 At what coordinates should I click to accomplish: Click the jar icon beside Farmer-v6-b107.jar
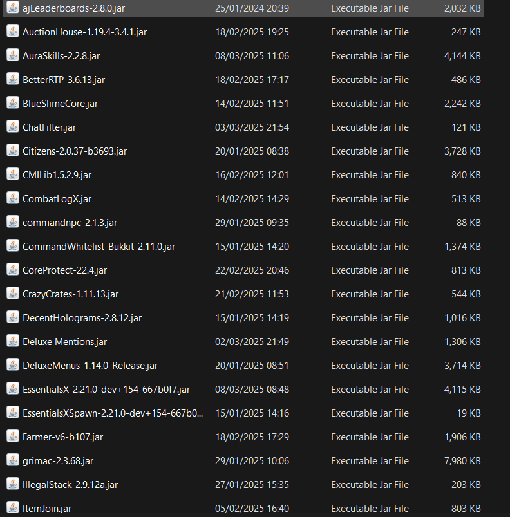tap(13, 437)
